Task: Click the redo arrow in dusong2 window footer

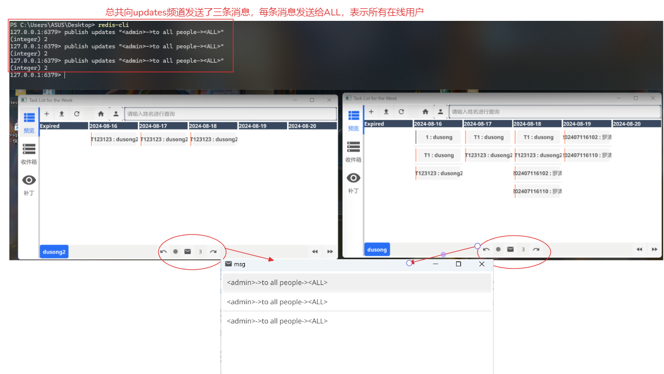Action: click(x=213, y=252)
